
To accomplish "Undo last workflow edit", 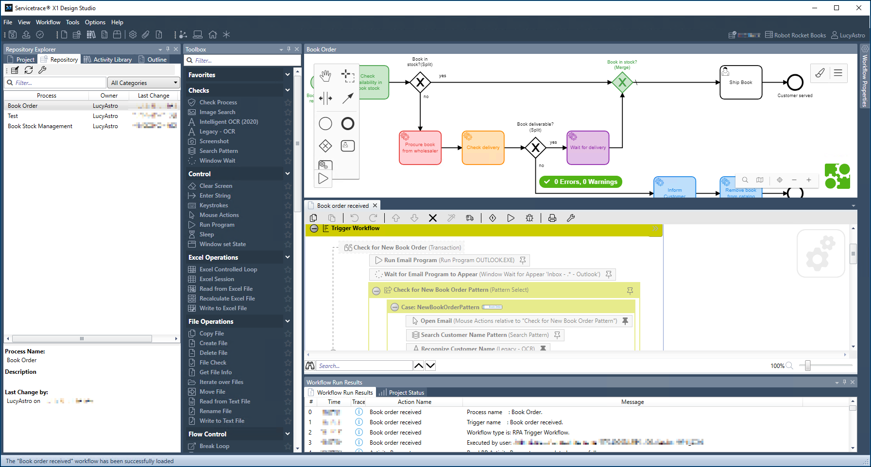I will (x=354, y=218).
